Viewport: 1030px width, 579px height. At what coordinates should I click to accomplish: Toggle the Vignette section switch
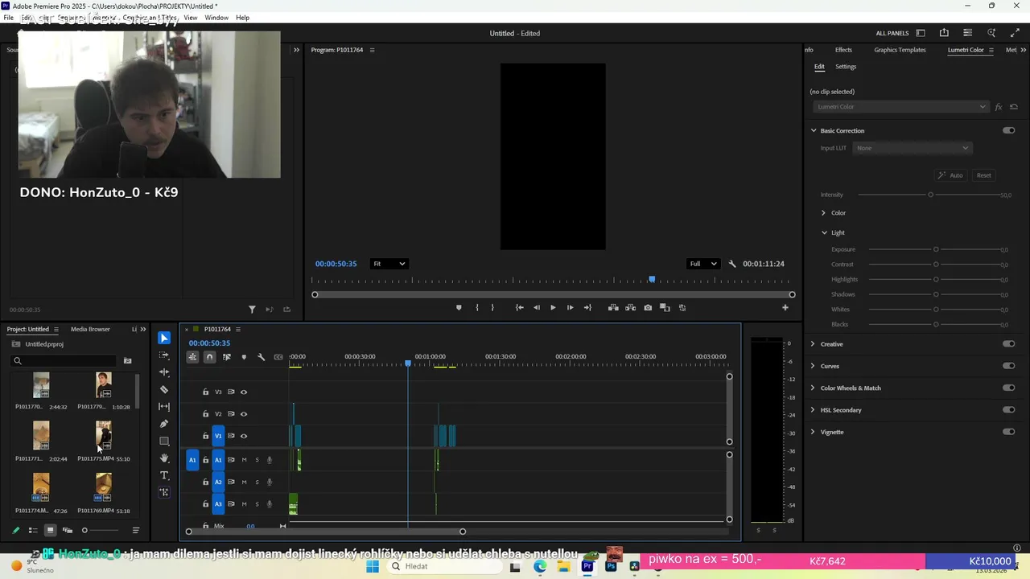(1008, 432)
